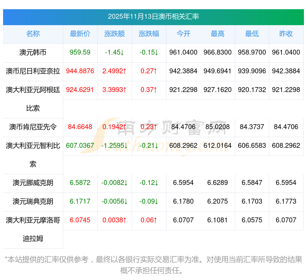Viewport: 307px width, 280px height.
Task: Click change amount -0.0056↓
Action: (115, 201)
